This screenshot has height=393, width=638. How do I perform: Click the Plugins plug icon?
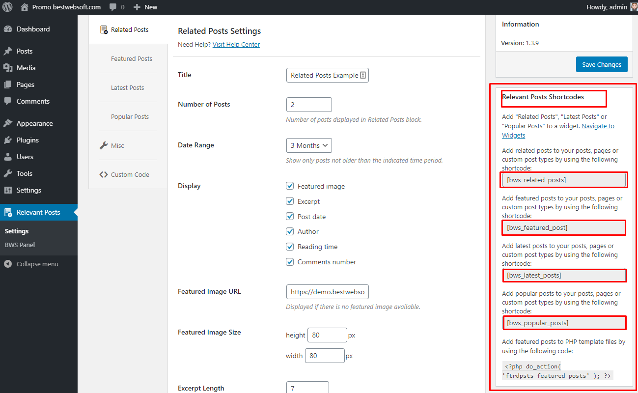pyautogui.click(x=8, y=140)
